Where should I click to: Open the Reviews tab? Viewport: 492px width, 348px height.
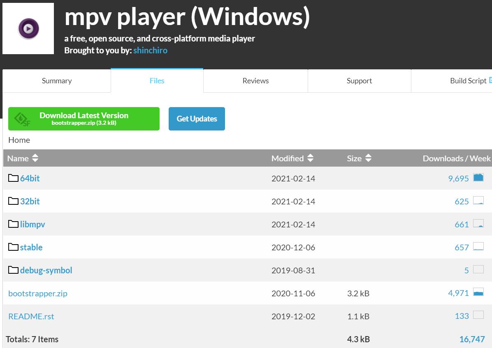[255, 81]
